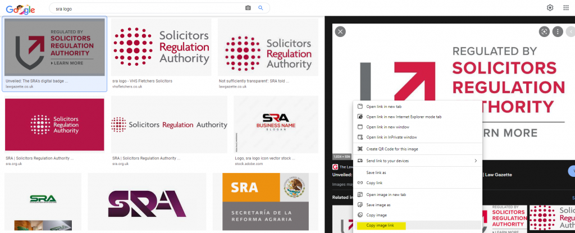Choose 'Open link in InPrivate window'
The width and height of the screenshot is (575, 233).
417,137
